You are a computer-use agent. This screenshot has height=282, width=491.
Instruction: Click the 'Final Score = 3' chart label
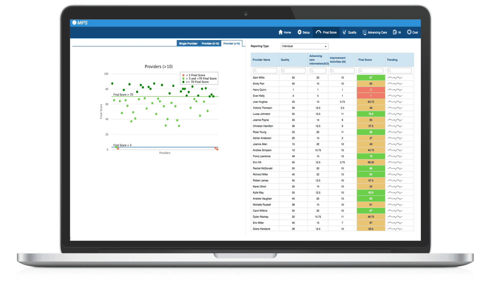click(122, 145)
